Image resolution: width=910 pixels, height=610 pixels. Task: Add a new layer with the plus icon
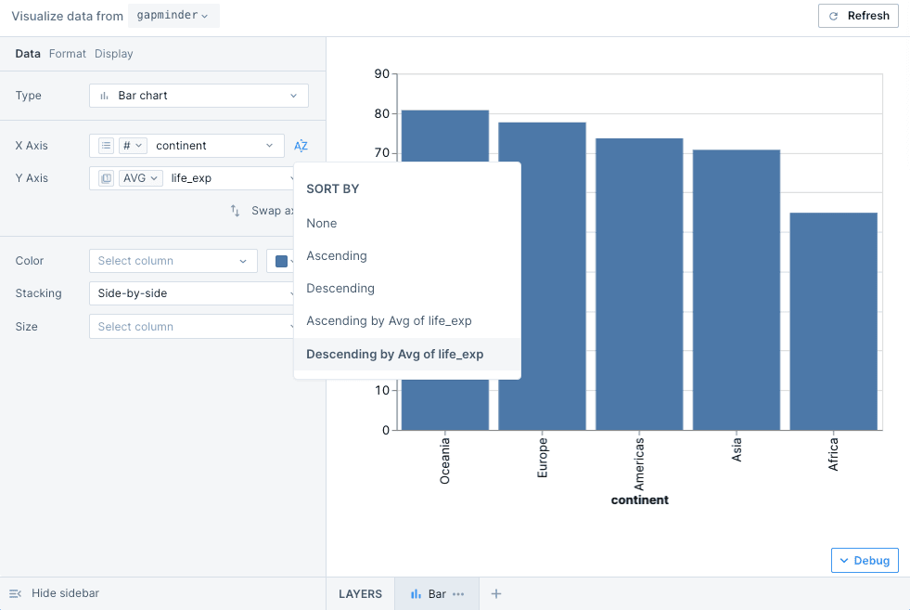click(x=496, y=594)
